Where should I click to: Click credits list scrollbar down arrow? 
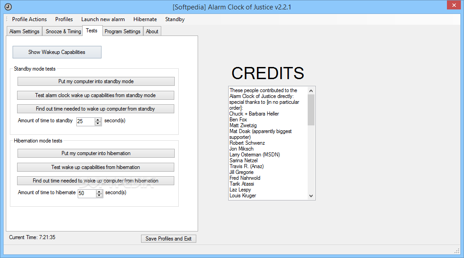[x=311, y=196]
